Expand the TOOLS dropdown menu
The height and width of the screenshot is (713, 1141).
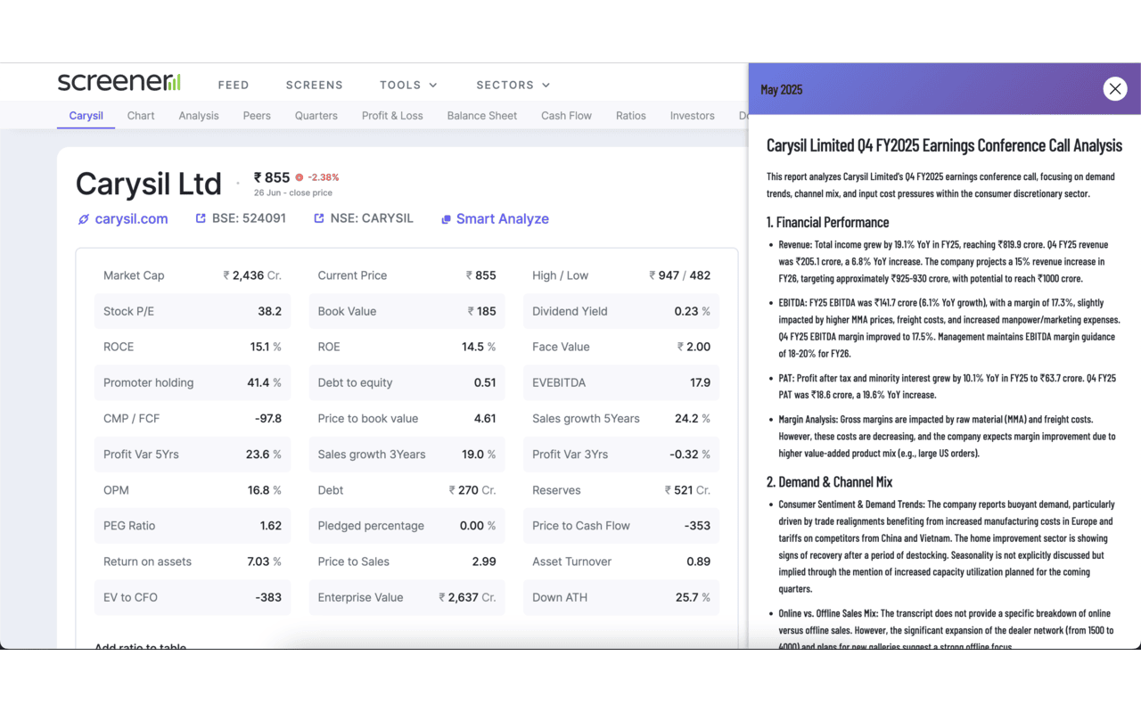[x=408, y=85]
